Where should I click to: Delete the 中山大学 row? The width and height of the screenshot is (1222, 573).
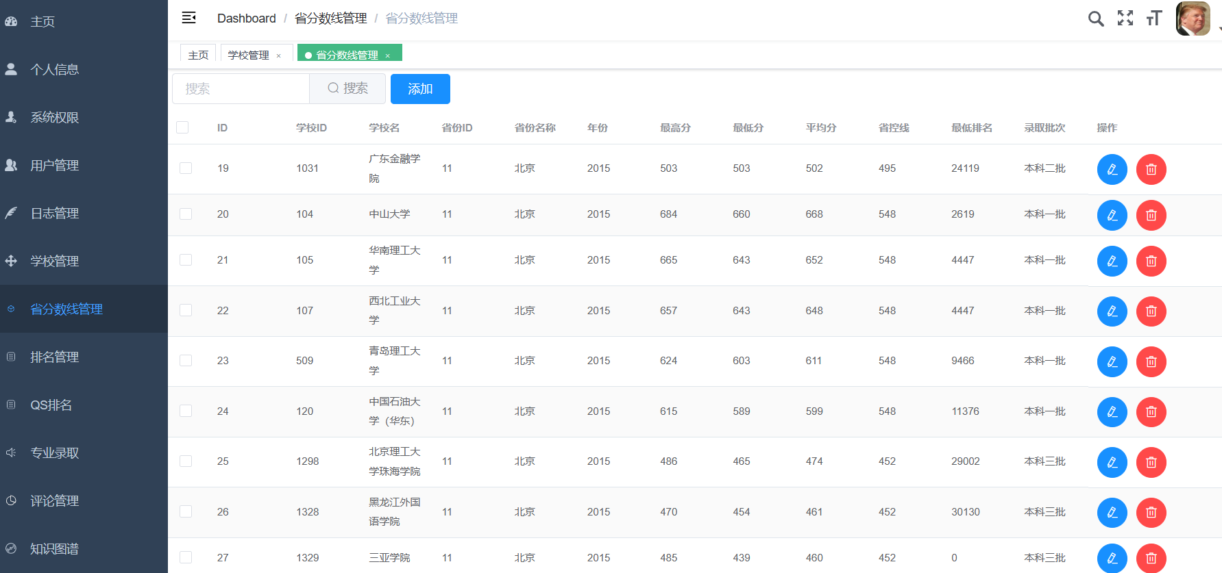coord(1151,215)
